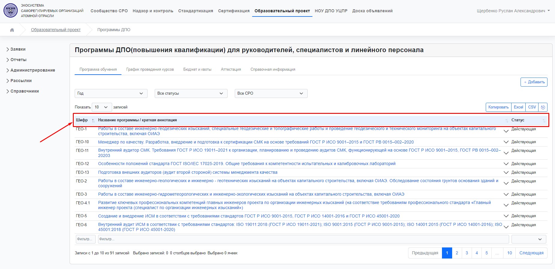Change records-per-page dropdown showing 10
The height and width of the screenshot is (269, 555).
(102, 107)
